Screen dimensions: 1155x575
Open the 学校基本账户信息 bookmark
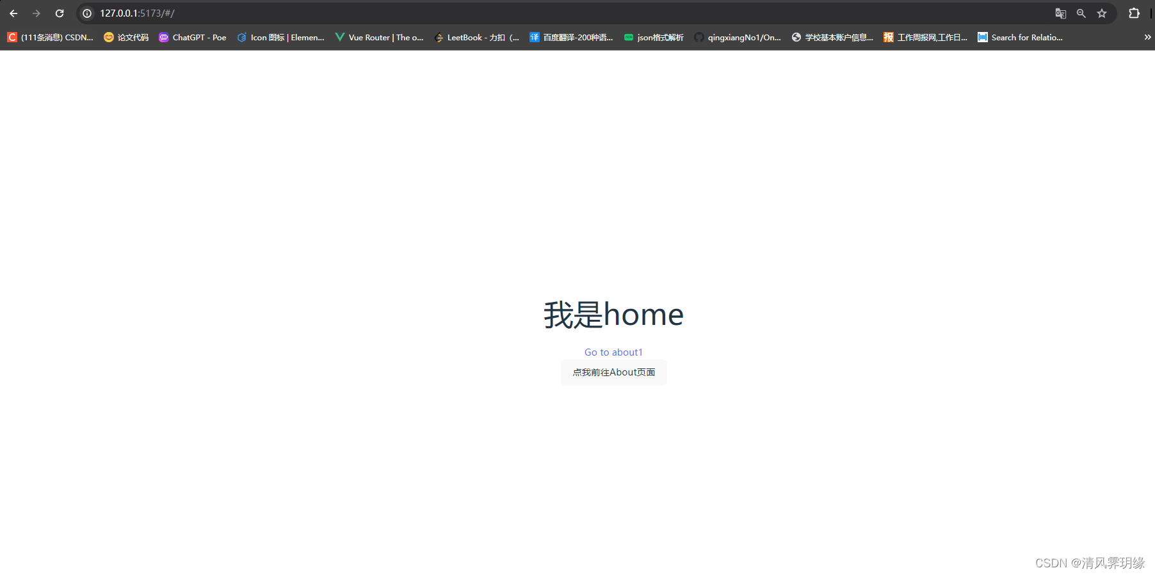832,38
